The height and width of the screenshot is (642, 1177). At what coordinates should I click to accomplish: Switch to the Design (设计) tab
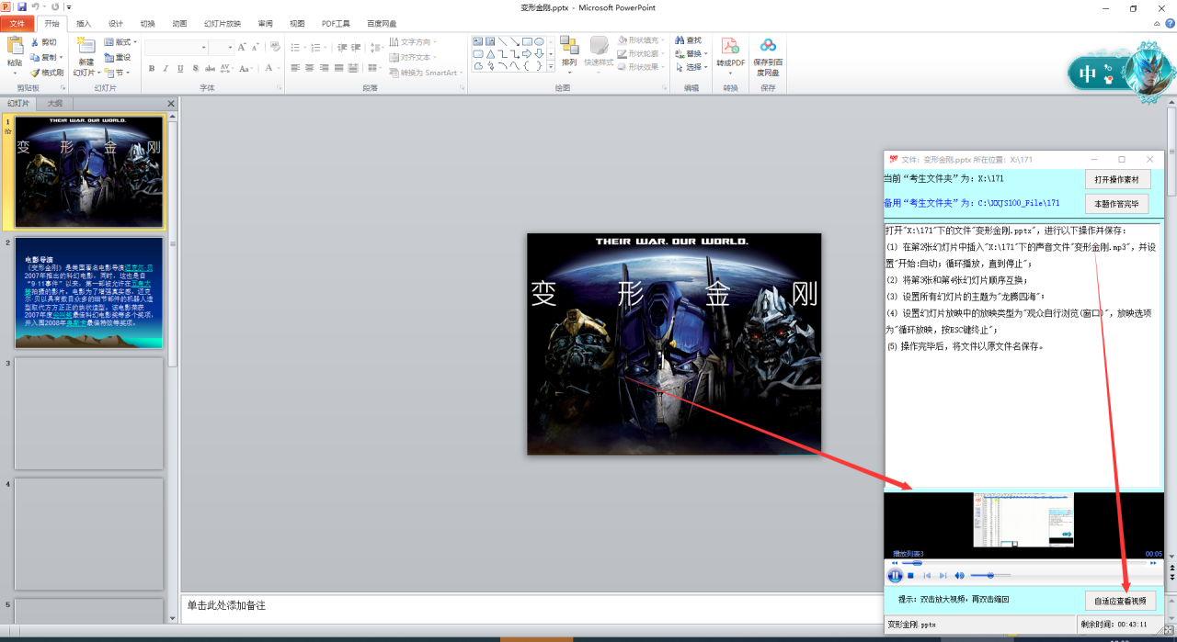tap(116, 23)
